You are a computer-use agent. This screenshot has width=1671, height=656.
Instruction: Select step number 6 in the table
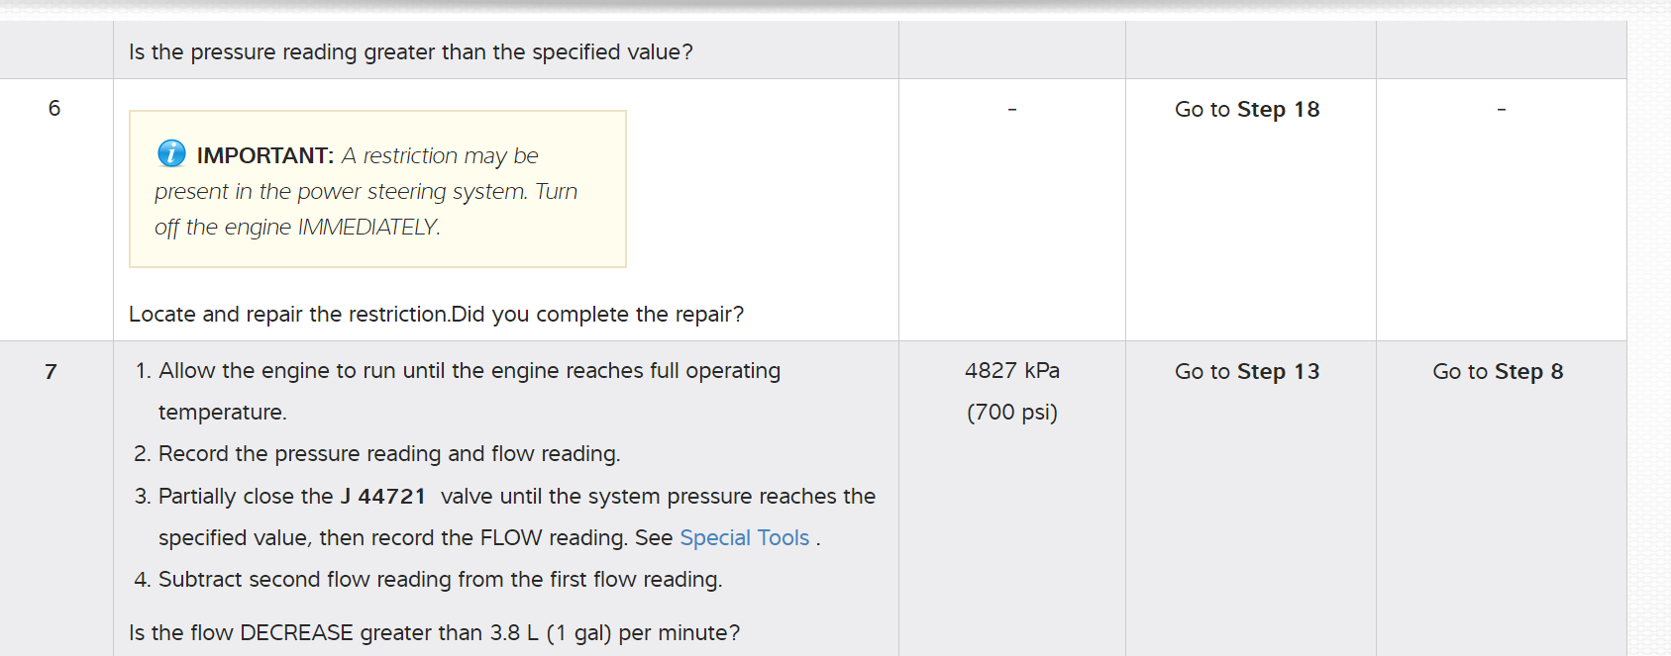tap(54, 108)
